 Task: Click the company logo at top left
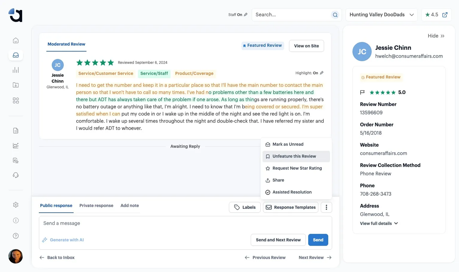pyautogui.click(x=16, y=15)
